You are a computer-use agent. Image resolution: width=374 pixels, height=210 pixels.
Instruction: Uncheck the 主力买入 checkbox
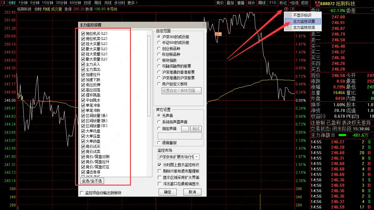tap(83, 64)
